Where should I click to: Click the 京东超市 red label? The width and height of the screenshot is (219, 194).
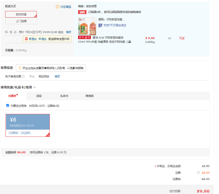click(x=84, y=37)
